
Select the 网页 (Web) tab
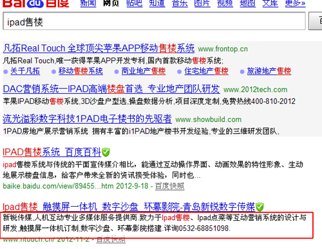click(111, 3)
